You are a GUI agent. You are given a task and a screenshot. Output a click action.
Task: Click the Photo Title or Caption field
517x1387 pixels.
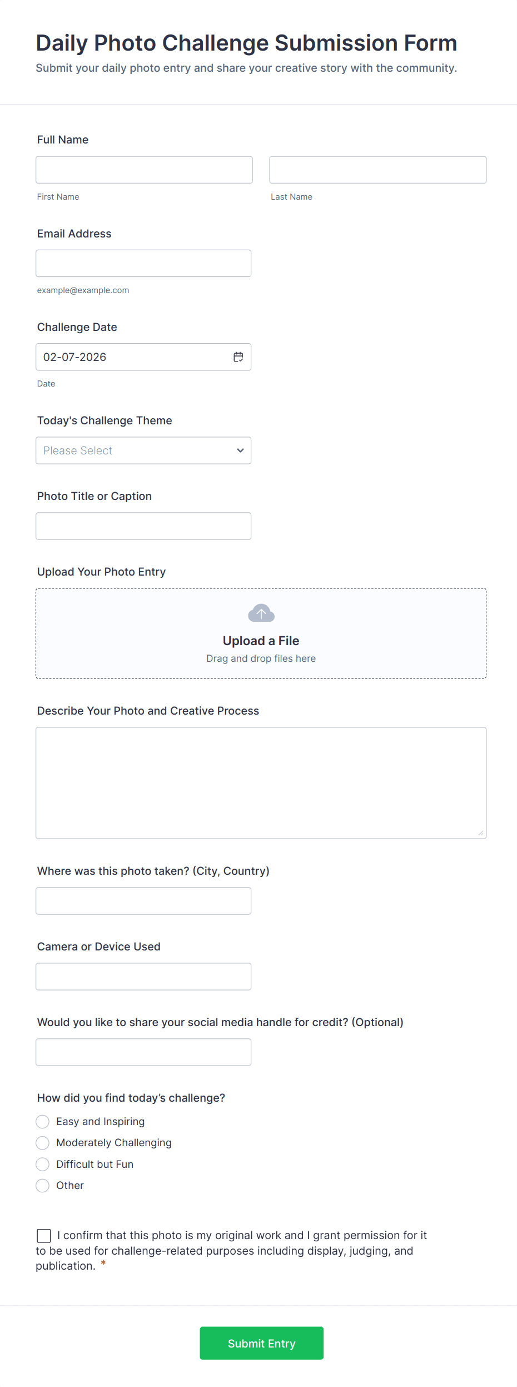coord(143,526)
